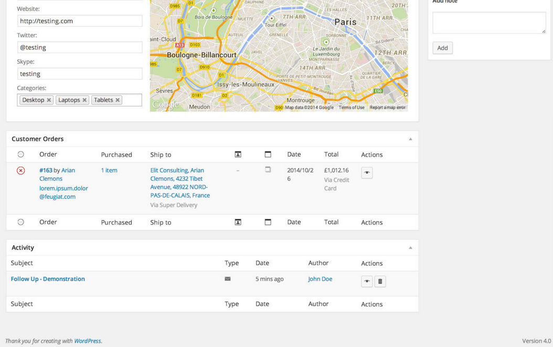Image resolution: width=553 pixels, height=347 pixels.
Task: Remove the Desktop category tag
Action: pos(49,100)
